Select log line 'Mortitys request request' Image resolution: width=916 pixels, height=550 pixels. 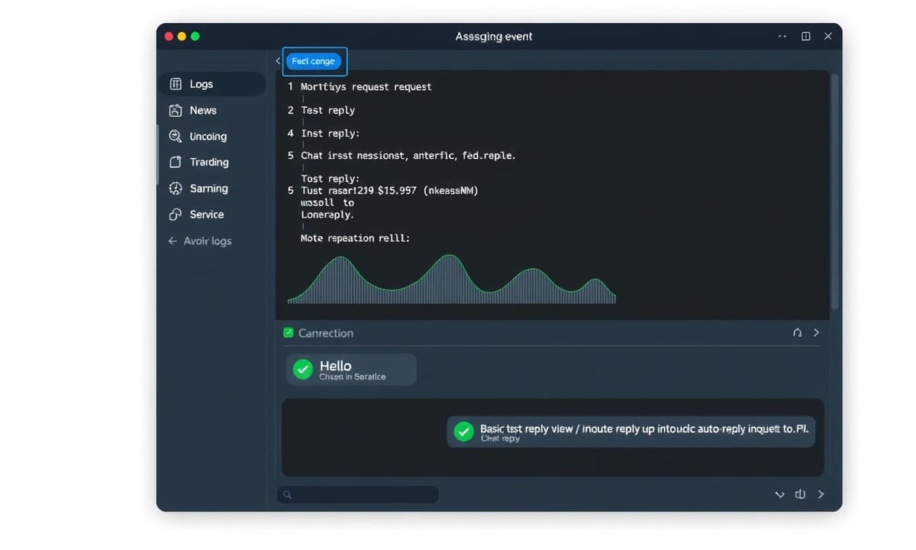tap(366, 87)
